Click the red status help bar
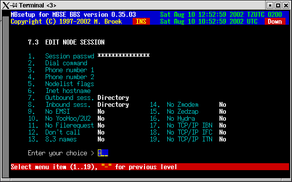 (150, 167)
